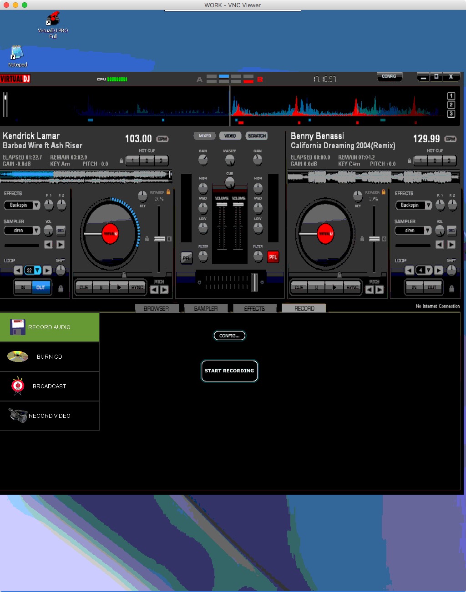Disable the red right channel PFL button
Screen dimensions: 466x592
273,257
